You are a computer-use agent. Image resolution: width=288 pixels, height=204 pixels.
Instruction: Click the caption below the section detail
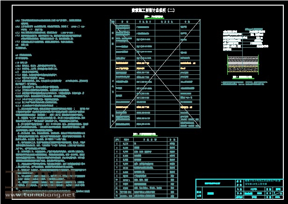click(244, 76)
